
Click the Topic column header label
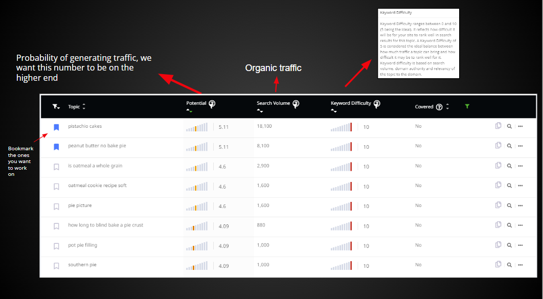coord(74,107)
